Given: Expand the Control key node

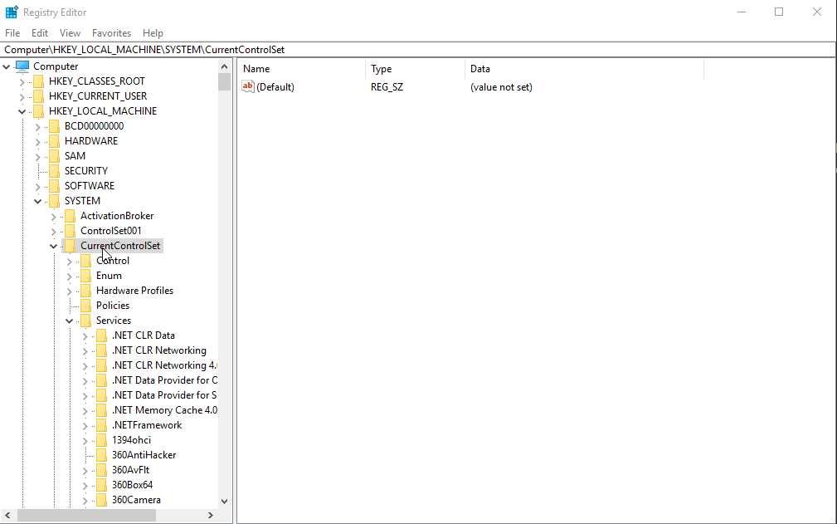Looking at the screenshot, I should [x=69, y=260].
